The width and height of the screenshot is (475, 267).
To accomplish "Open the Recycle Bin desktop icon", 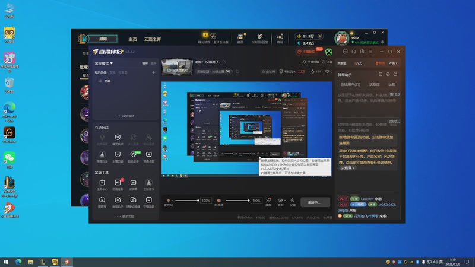I will point(9,85).
